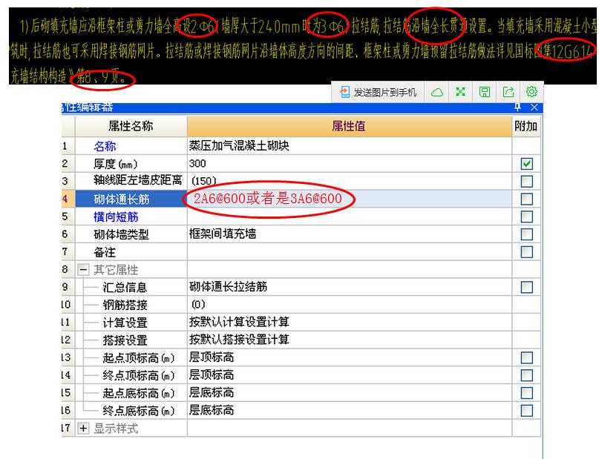This screenshot has height=459, width=599.
Task: Check 附加 box for 轴线距左墙皮距离
Action: 527,181
